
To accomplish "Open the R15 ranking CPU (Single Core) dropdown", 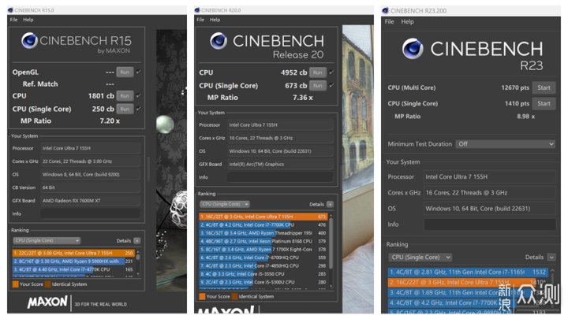I will pyautogui.click(x=47, y=240).
